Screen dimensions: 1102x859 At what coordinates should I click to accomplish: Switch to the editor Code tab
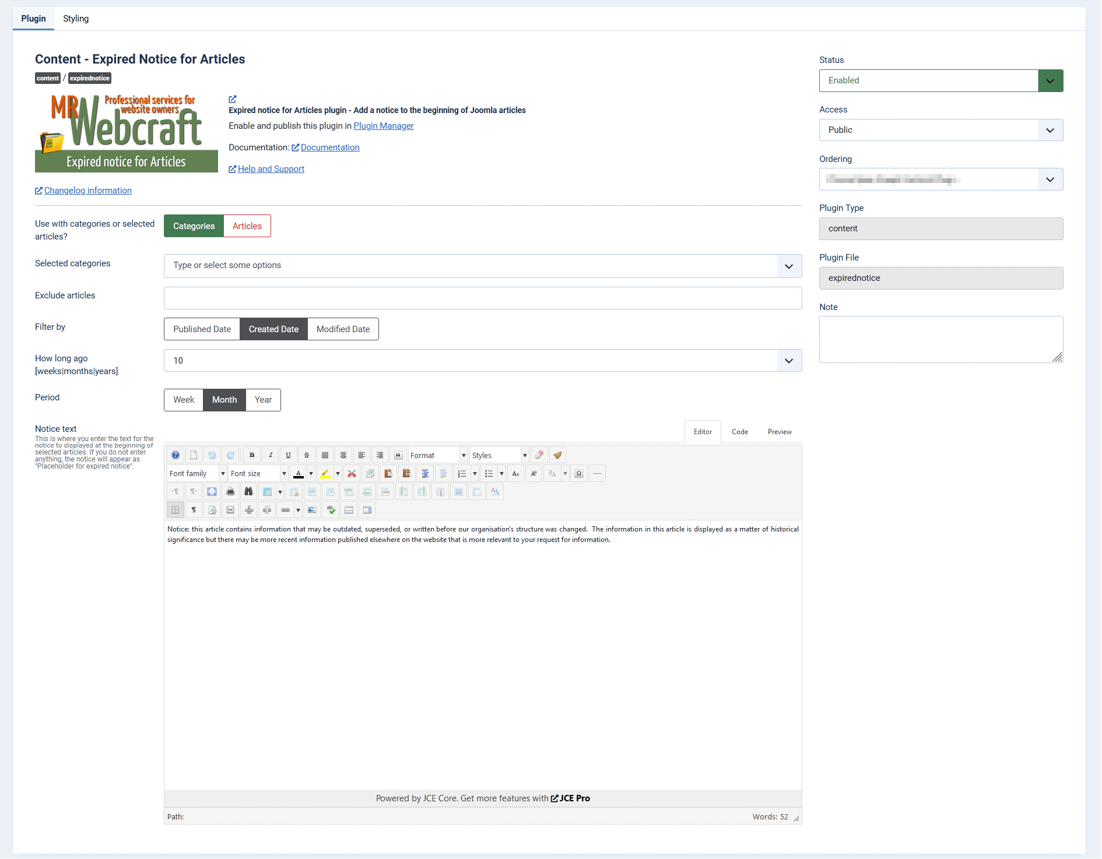click(739, 432)
